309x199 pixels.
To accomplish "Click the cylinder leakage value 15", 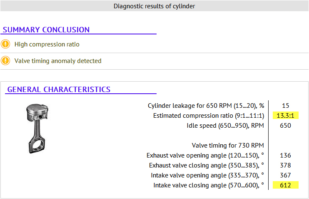I will pos(286,106).
